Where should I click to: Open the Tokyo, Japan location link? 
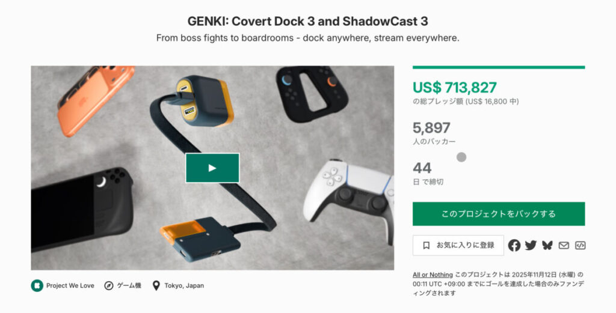pyautogui.click(x=184, y=285)
